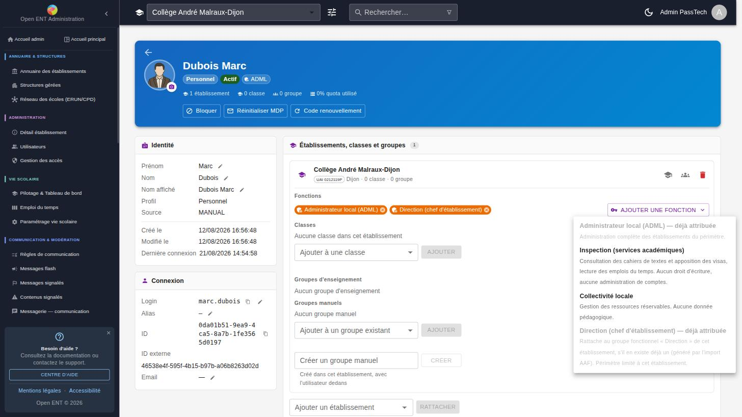Open the establishment selector dropdown
This screenshot has height=417, width=742.
[233, 12]
